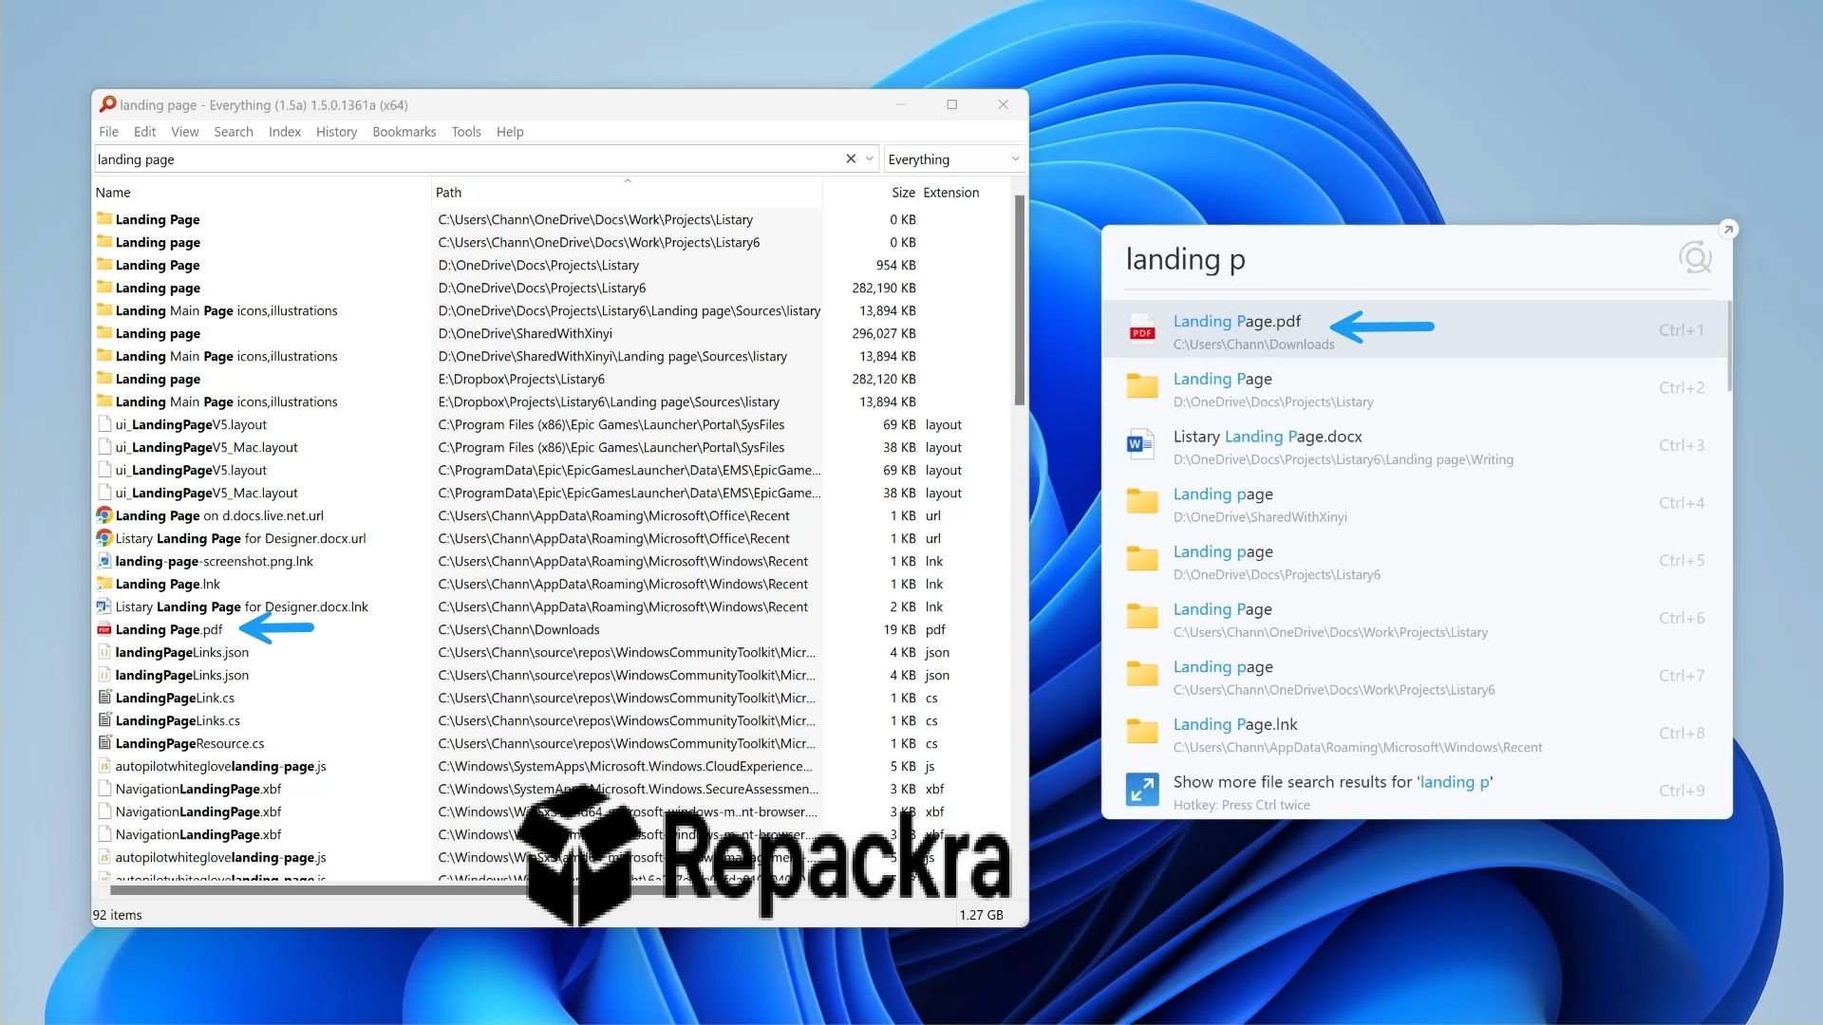This screenshot has height=1025, width=1823.
Task: Click the 1.27 GB status bar value
Action: pos(981,915)
